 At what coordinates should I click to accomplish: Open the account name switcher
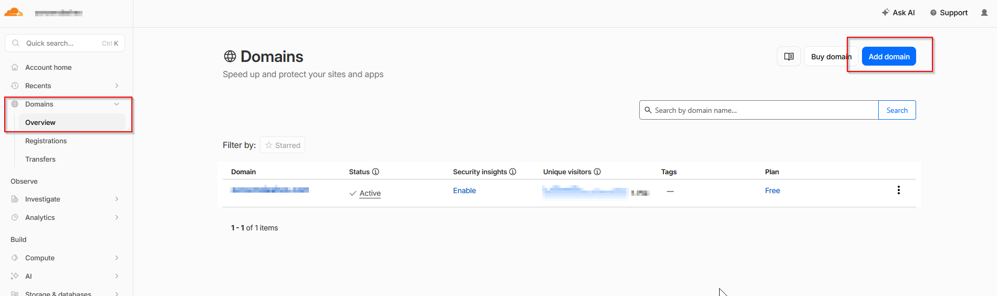coord(59,13)
